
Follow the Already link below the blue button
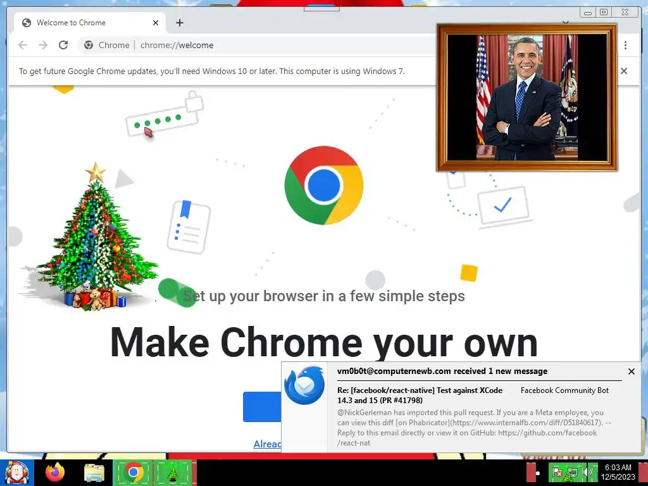pos(267,444)
